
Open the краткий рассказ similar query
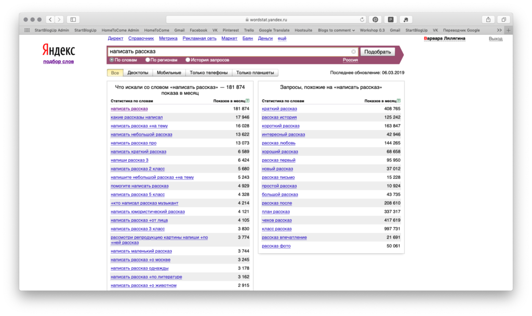279,109
